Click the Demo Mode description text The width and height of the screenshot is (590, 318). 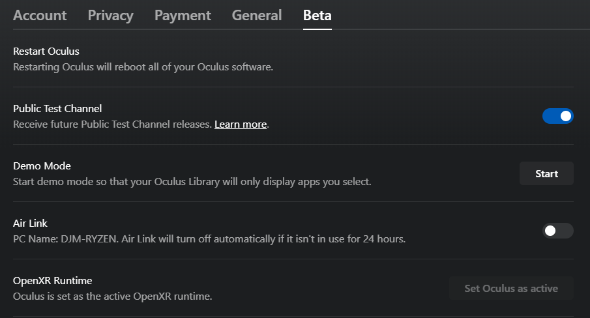click(192, 181)
